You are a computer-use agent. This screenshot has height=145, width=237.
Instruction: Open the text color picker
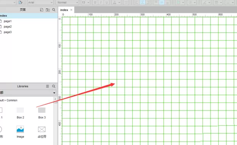[116, 2]
